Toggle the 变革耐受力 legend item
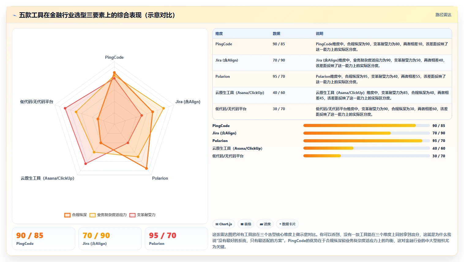The height and width of the screenshot is (262, 464). [x=142, y=215]
